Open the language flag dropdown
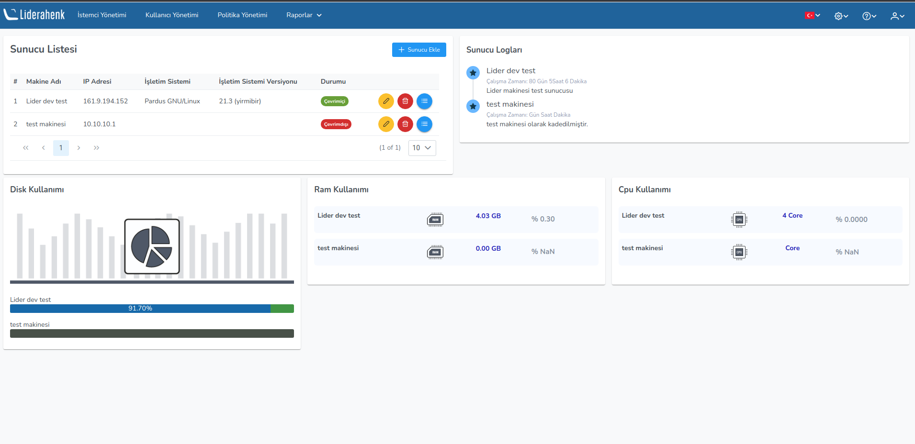 click(812, 15)
